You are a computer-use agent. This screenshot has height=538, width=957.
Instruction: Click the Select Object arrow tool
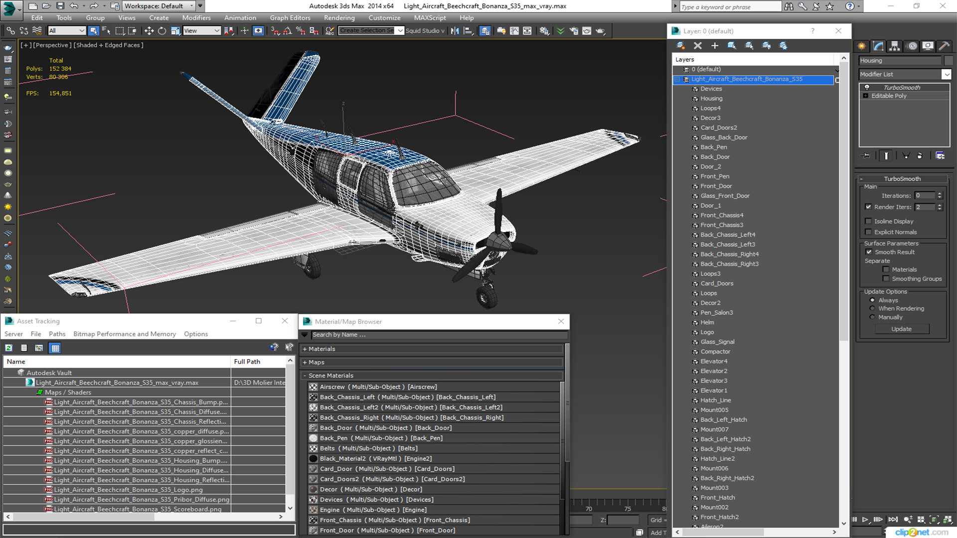tap(93, 31)
